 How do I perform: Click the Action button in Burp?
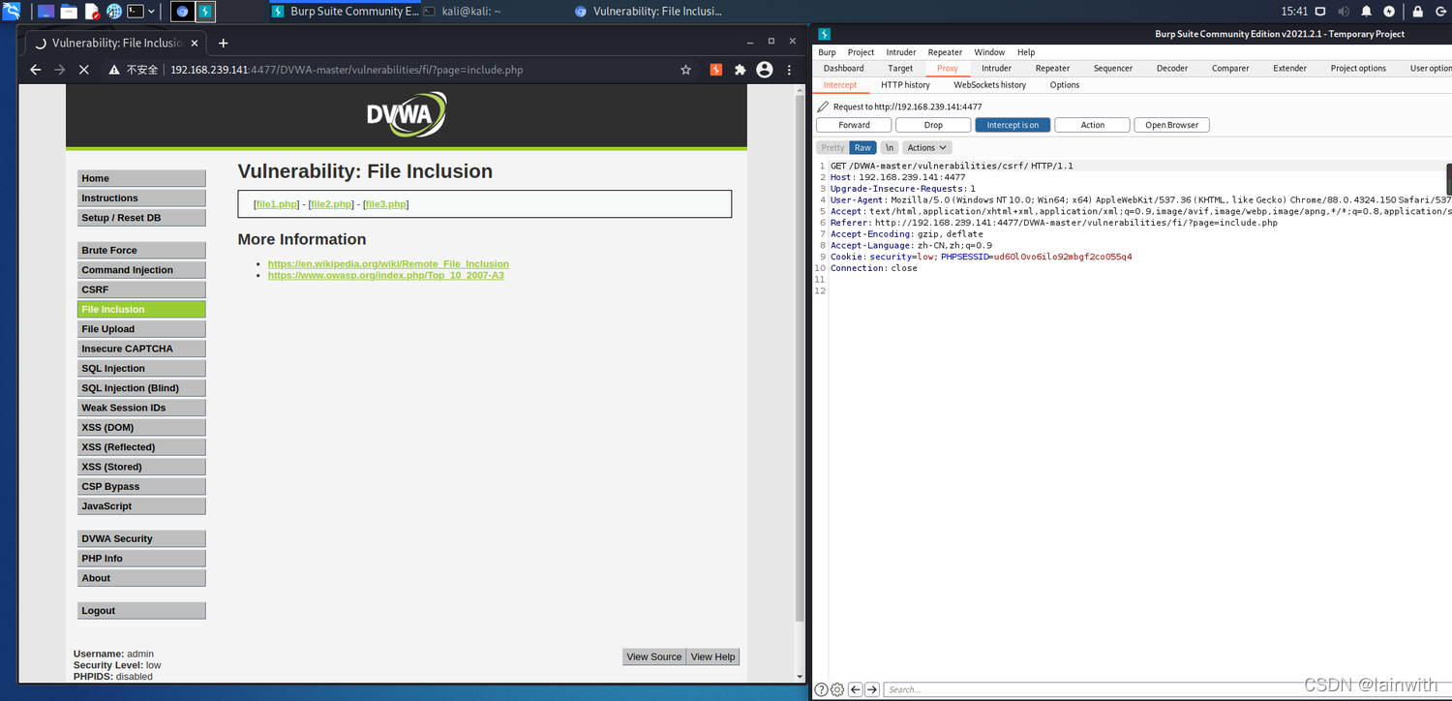click(1092, 125)
